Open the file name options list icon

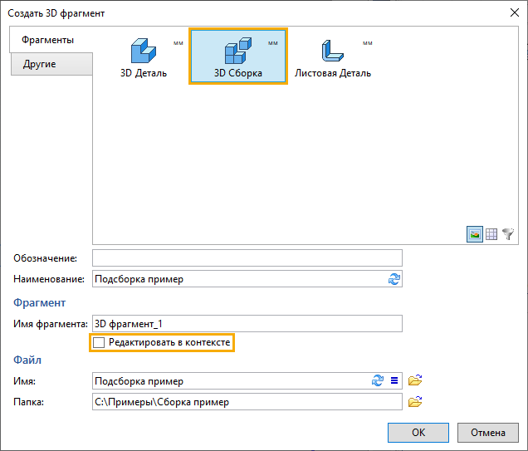pos(394,381)
